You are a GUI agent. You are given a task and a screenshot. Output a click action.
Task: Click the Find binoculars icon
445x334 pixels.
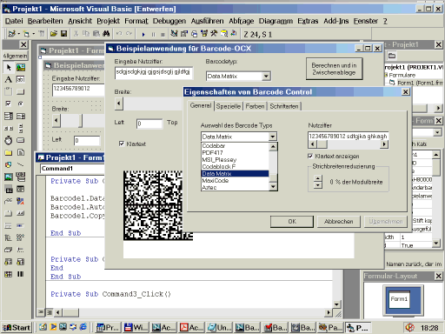106,34
